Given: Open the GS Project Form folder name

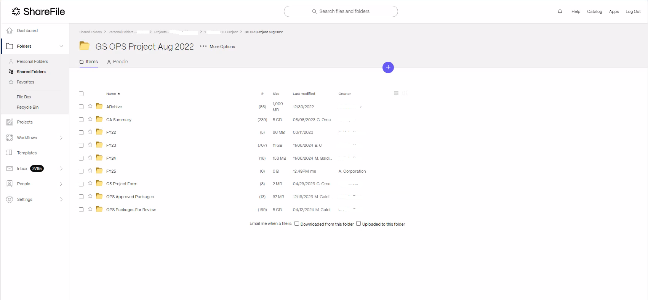Looking at the screenshot, I should pos(122,184).
